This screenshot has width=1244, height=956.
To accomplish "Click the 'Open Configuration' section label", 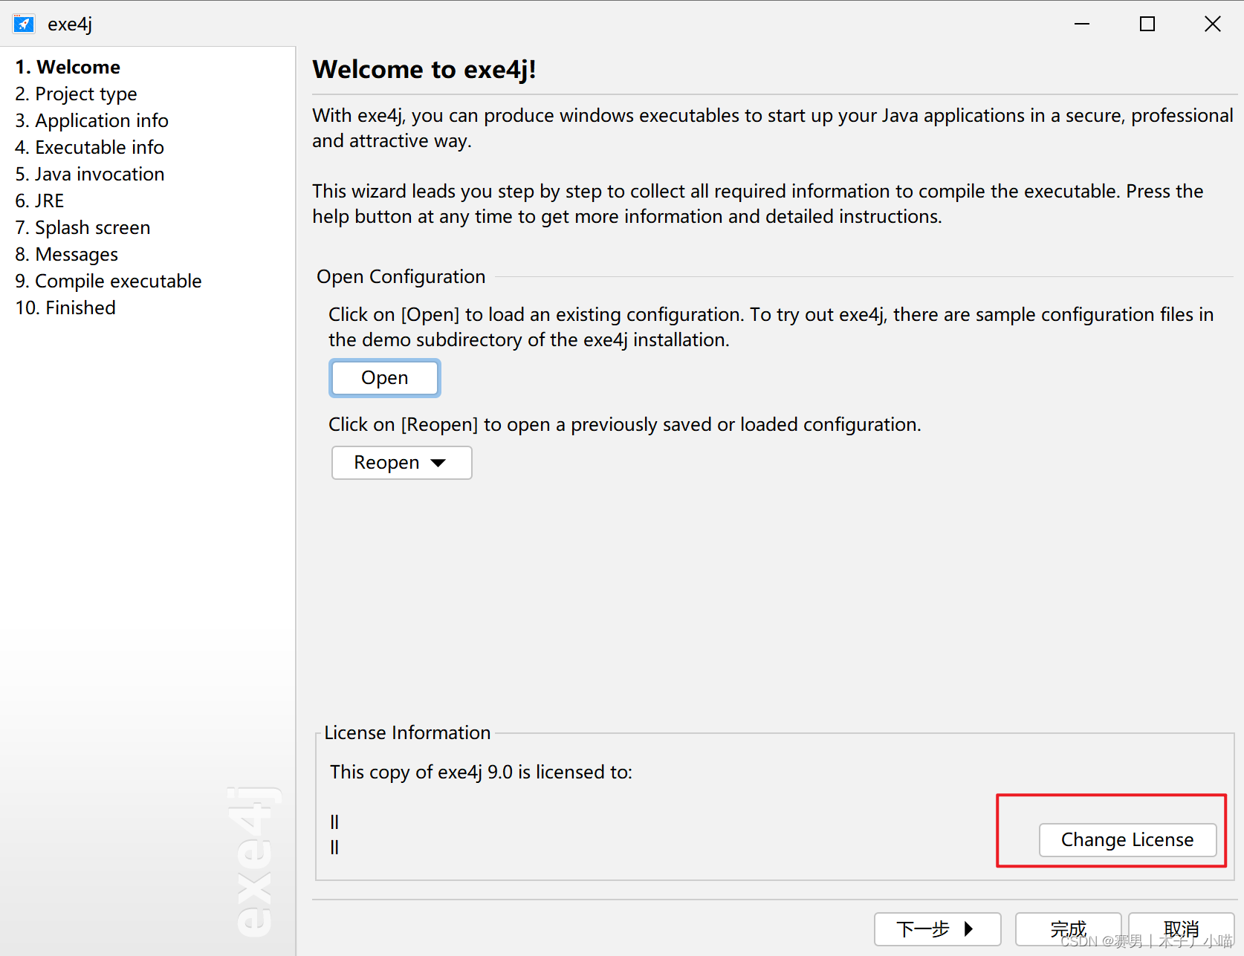I will click(x=401, y=276).
